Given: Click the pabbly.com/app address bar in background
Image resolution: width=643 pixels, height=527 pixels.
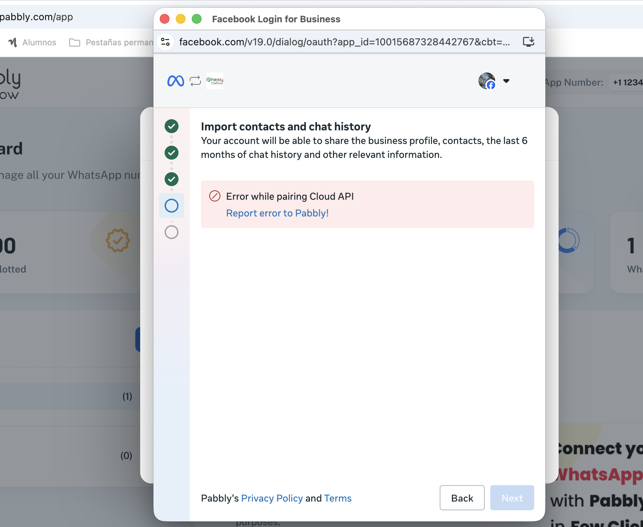Looking at the screenshot, I should pyautogui.click(x=37, y=17).
